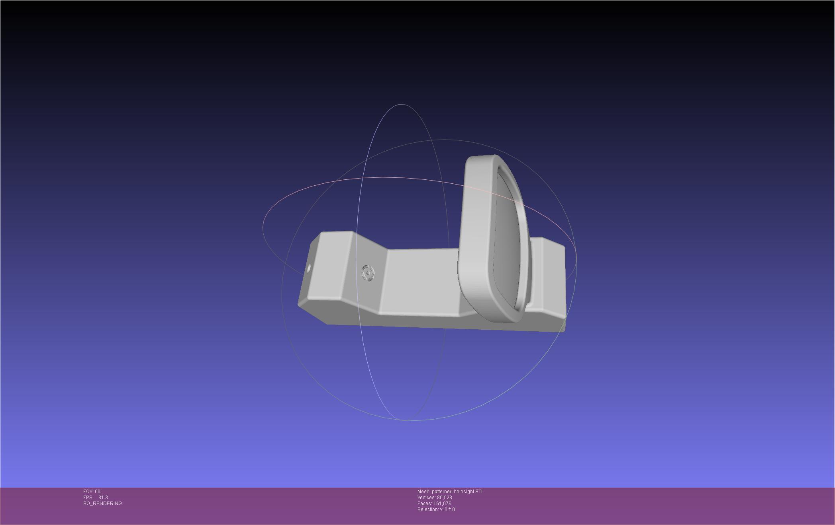835x525 pixels.
Task: Click the tall vertical trackball ellipse at its top
Action: [401, 105]
